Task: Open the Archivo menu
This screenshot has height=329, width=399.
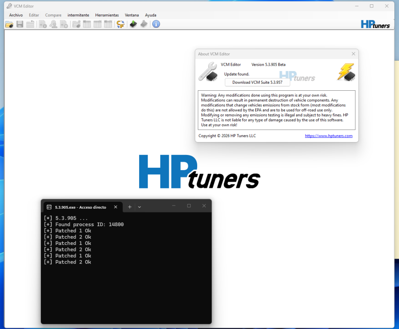Action: click(16, 15)
